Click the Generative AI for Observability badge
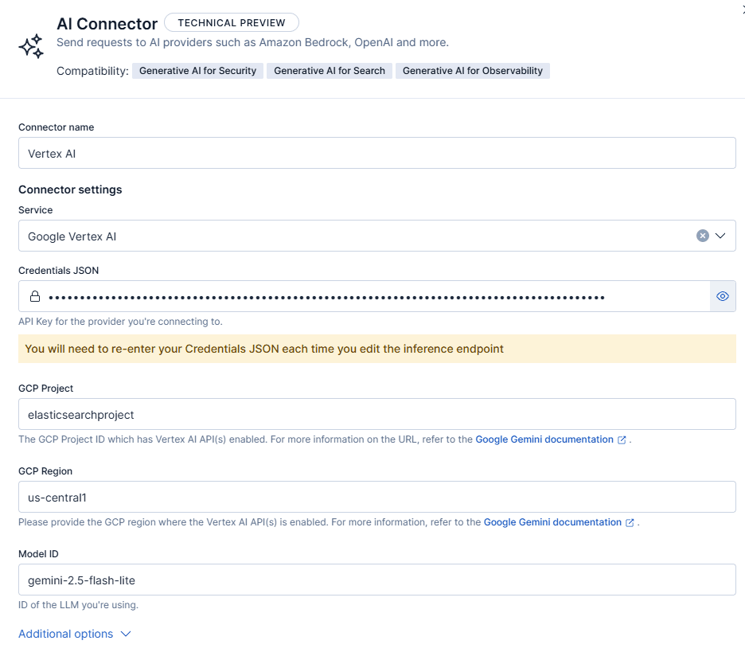 [x=472, y=71]
